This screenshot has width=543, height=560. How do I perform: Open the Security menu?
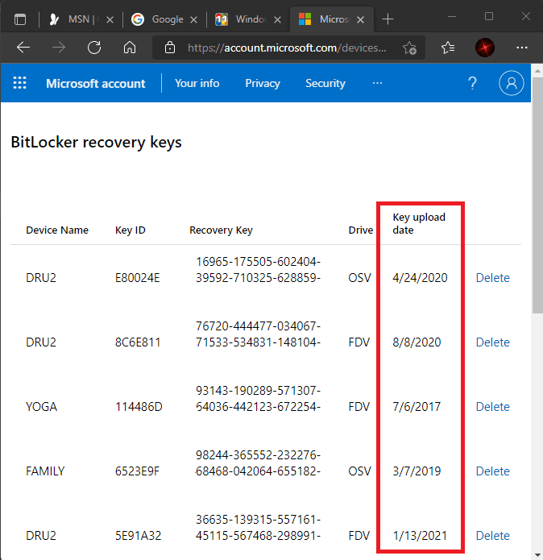coord(325,83)
